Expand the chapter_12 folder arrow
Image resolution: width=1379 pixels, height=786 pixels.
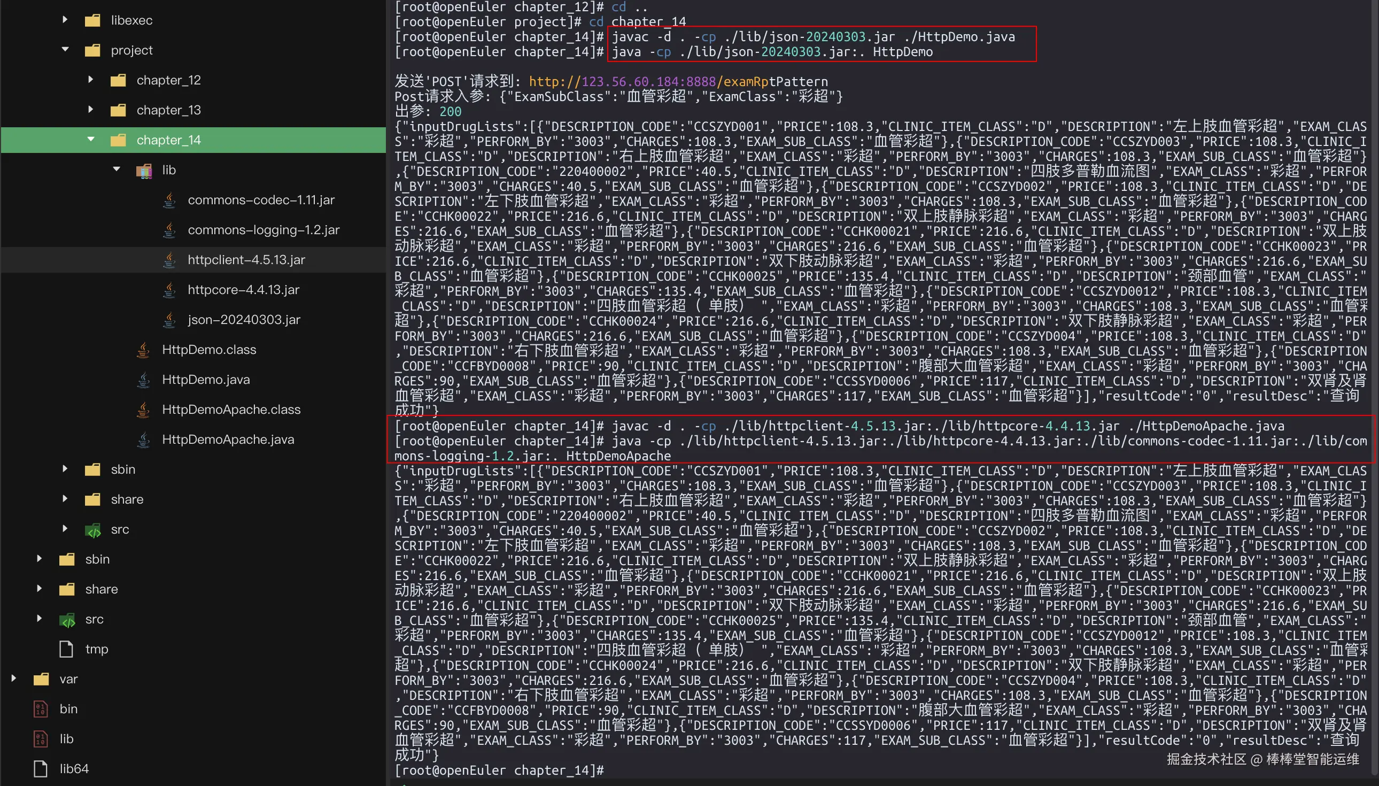point(91,80)
